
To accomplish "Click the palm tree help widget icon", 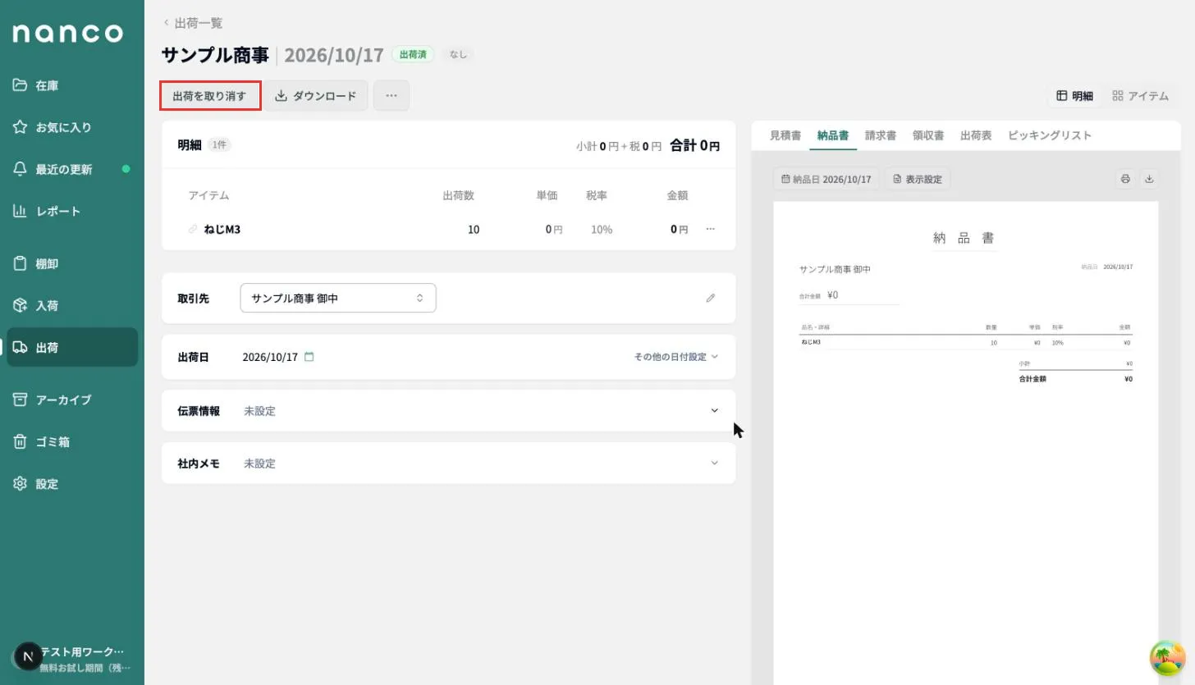I will [x=1167, y=657].
